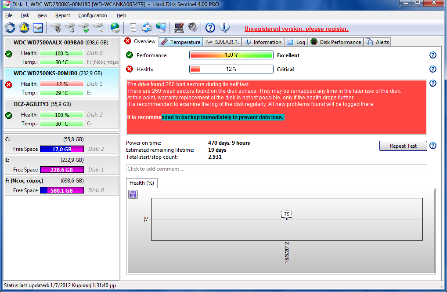The width and height of the screenshot is (447, 292).
Task: Click the 12 % Health bar in Overview
Action: tap(231, 69)
